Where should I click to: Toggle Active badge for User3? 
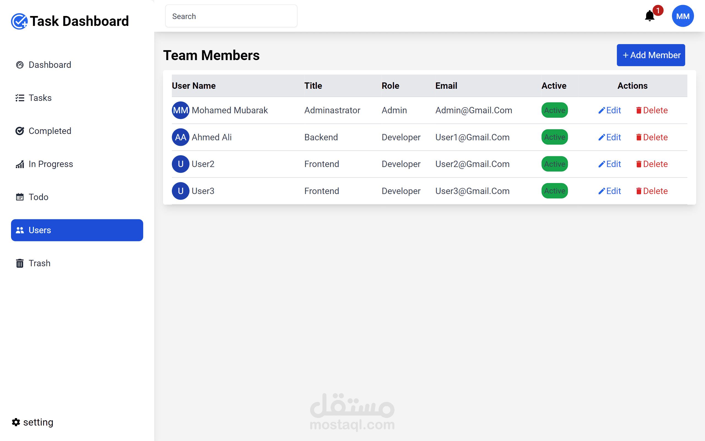(554, 191)
